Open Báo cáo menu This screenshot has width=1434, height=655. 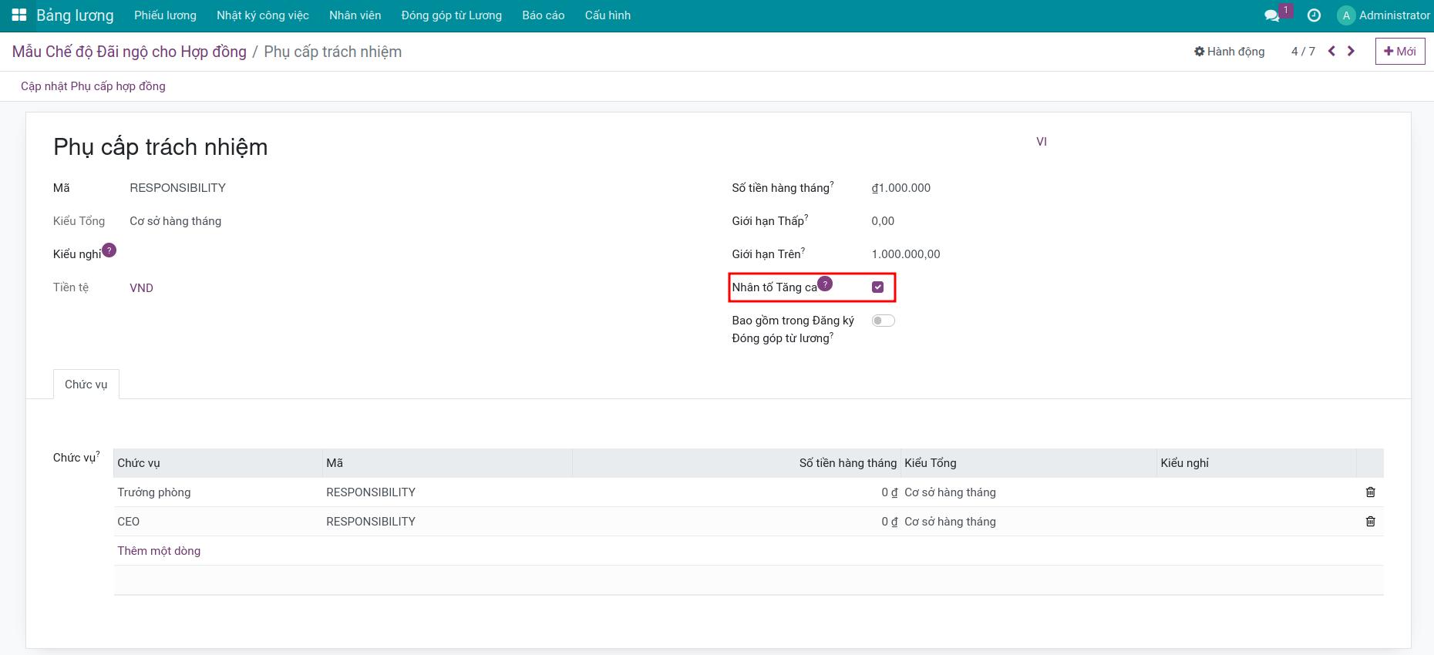pyautogui.click(x=544, y=15)
